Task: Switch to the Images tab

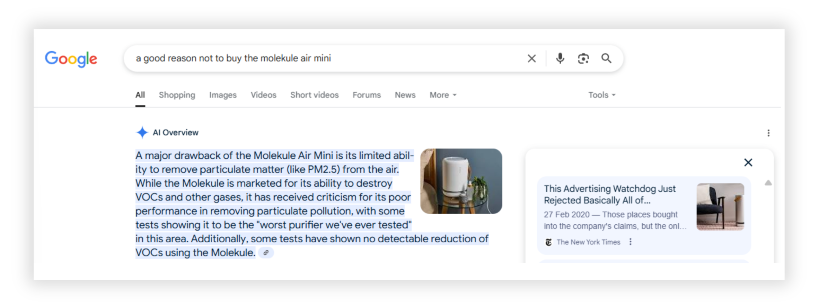Action: pyautogui.click(x=223, y=95)
